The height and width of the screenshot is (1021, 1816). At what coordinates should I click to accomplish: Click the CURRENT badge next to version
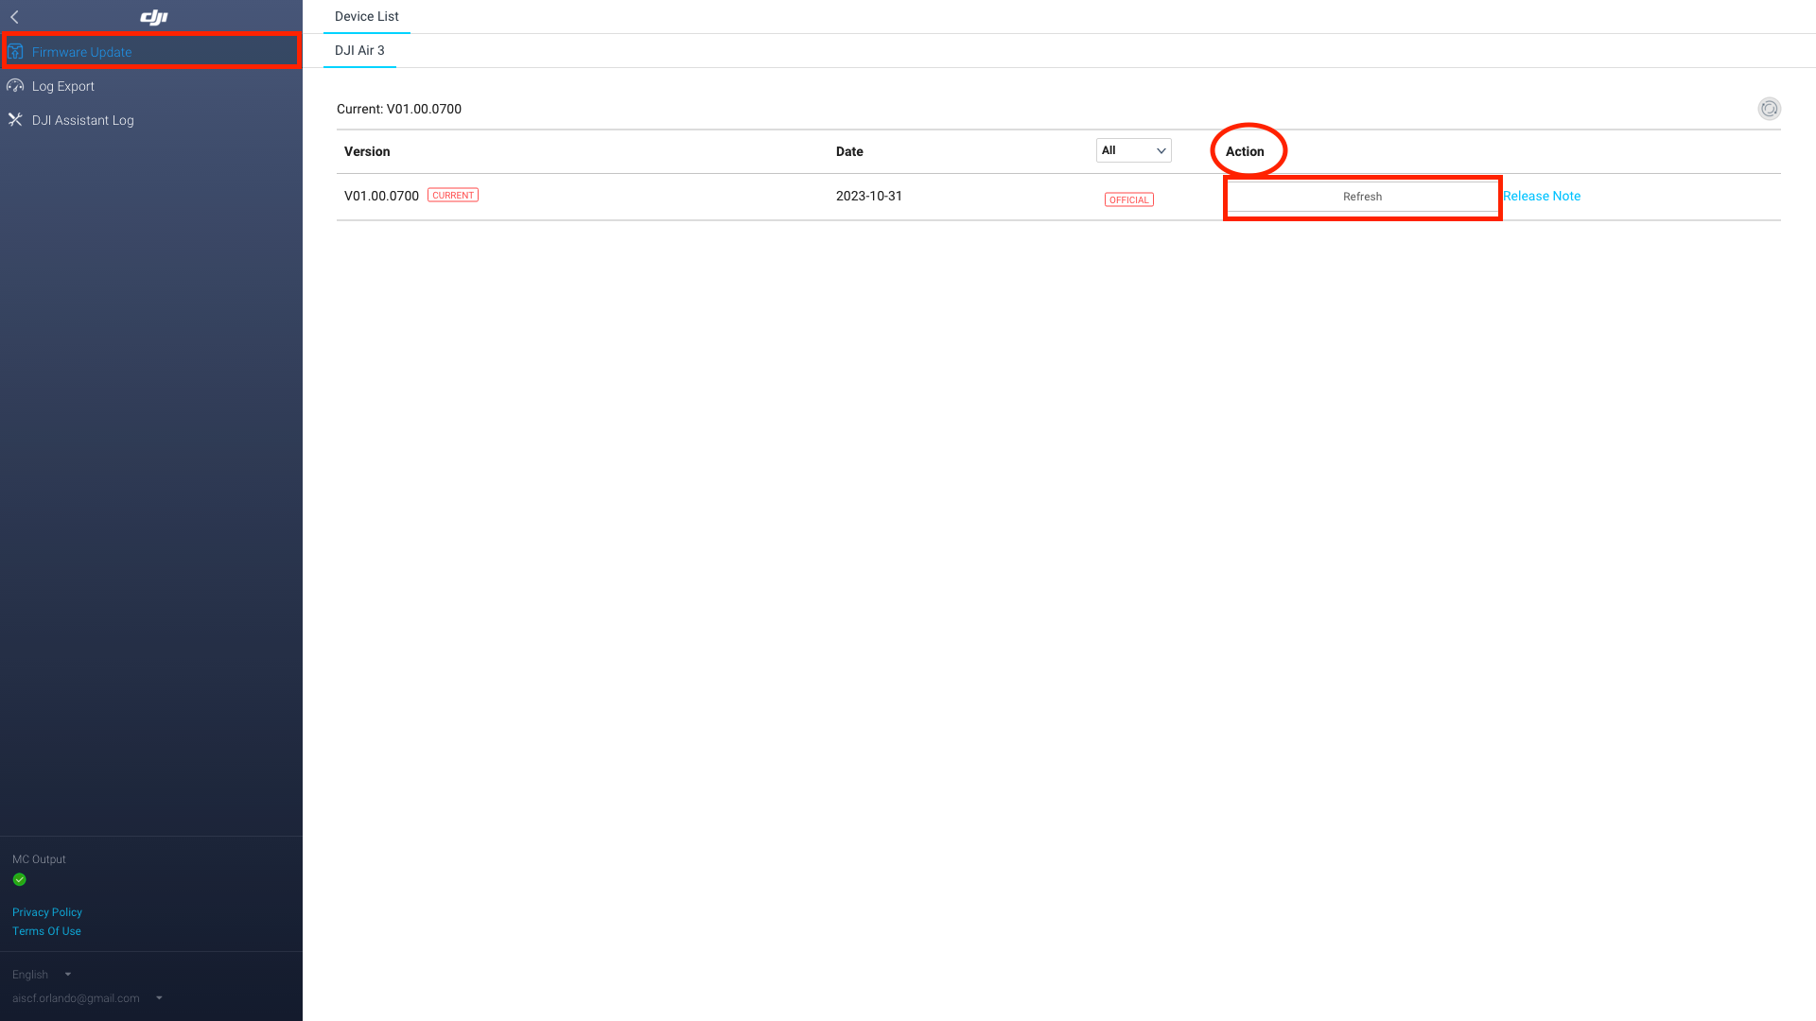pos(453,195)
